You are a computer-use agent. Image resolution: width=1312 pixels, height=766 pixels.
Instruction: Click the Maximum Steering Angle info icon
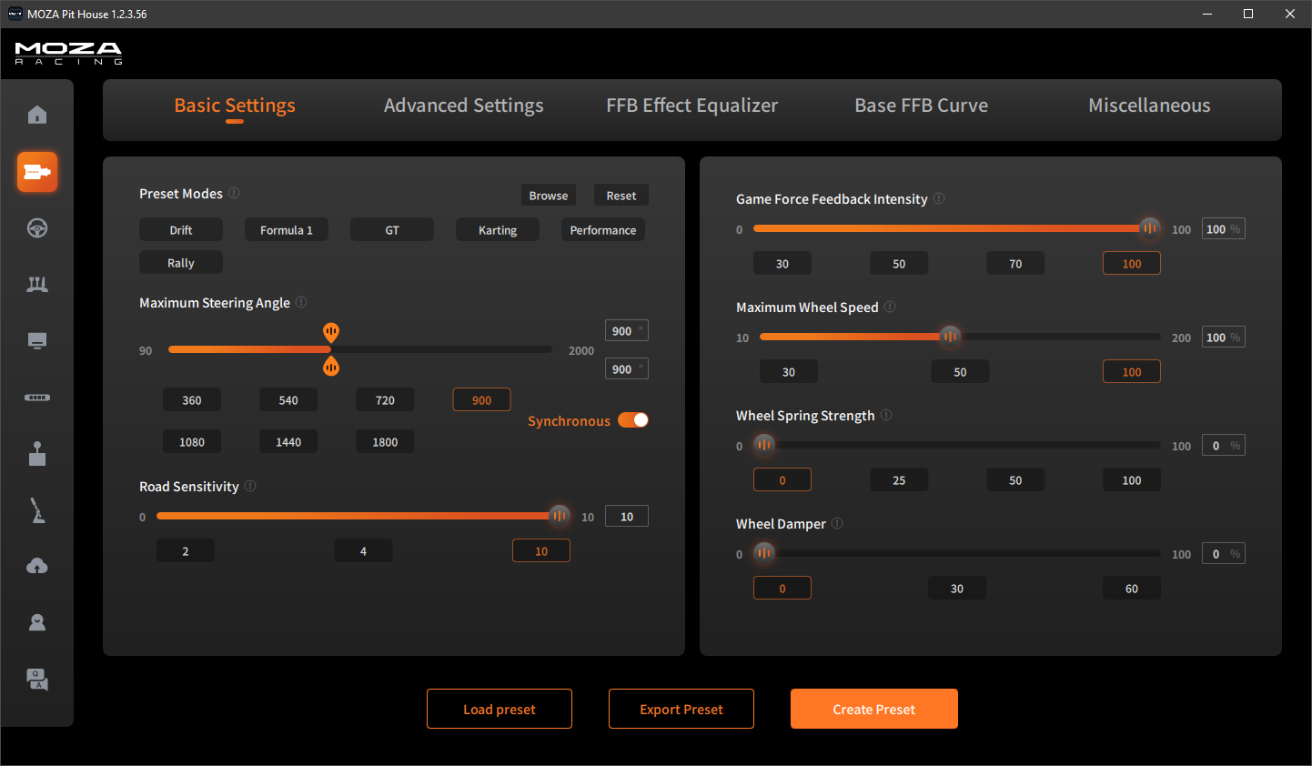301,302
